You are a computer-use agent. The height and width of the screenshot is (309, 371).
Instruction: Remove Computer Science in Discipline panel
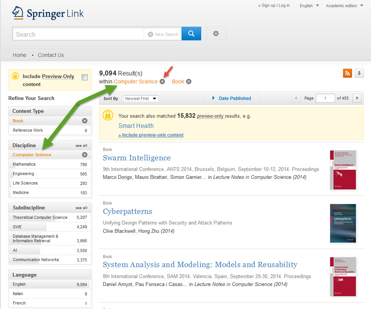[84, 155]
